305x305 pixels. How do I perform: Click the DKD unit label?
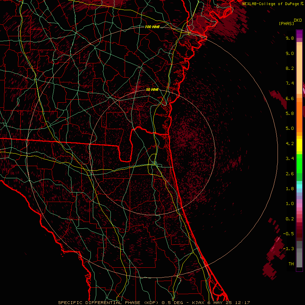(298, 20)
